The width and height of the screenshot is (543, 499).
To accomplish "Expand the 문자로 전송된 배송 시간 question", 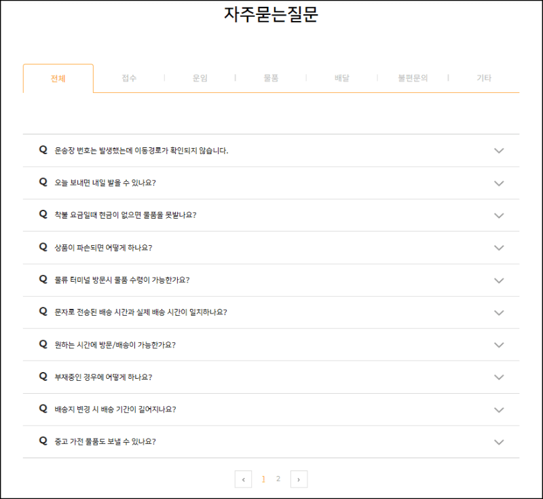I will (x=500, y=313).
